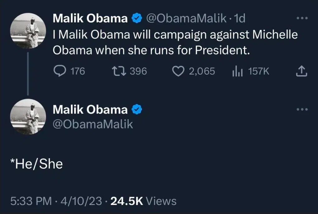
Task: Open the top tweet's three-dot more menu
Action: click(302, 18)
